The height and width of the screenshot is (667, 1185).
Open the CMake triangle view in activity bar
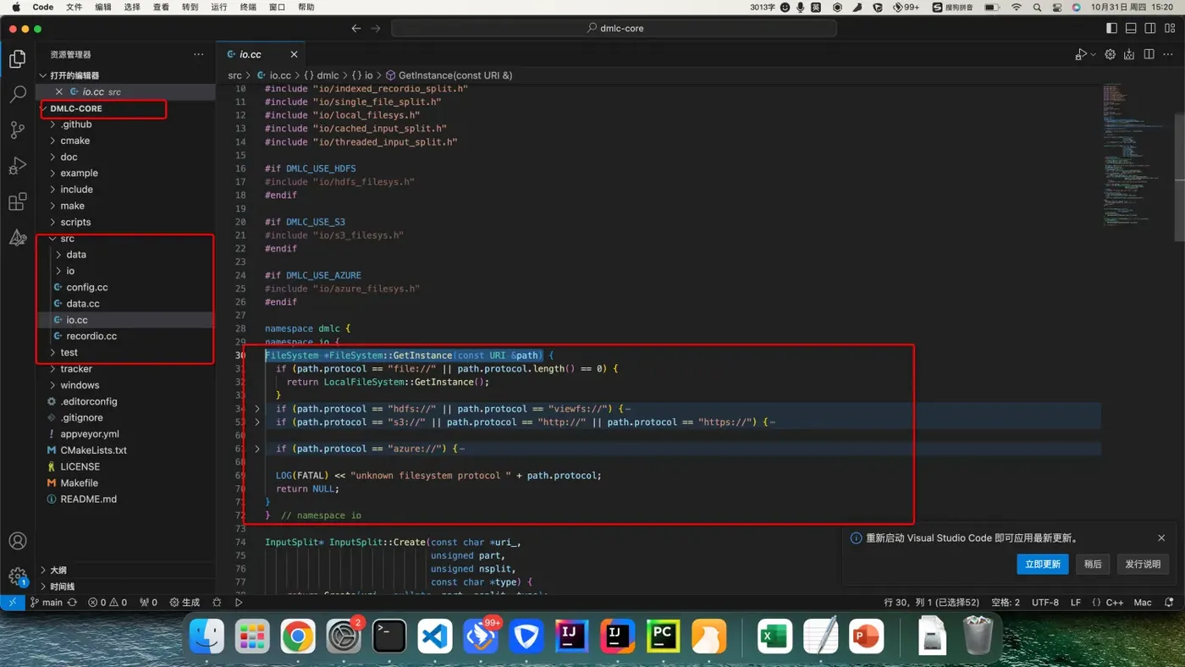click(x=17, y=238)
